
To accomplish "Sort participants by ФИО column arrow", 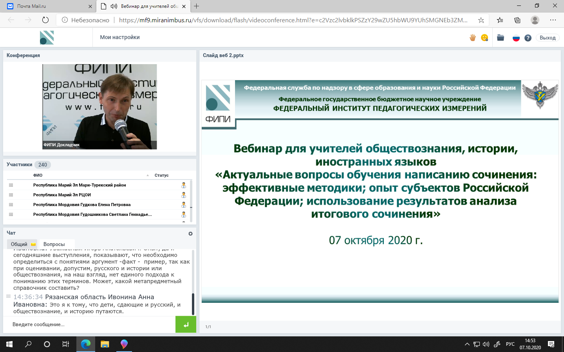I will 148,176.
